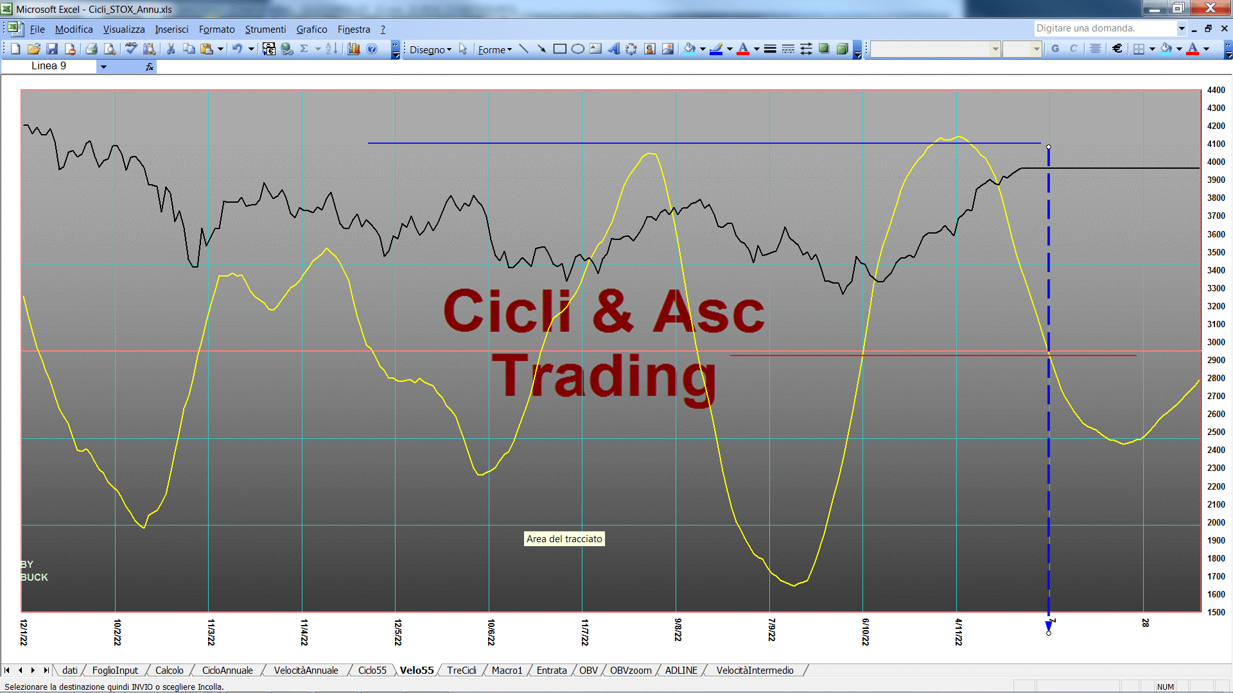Create a new blank workbook

pyautogui.click(x=16, y=49)
